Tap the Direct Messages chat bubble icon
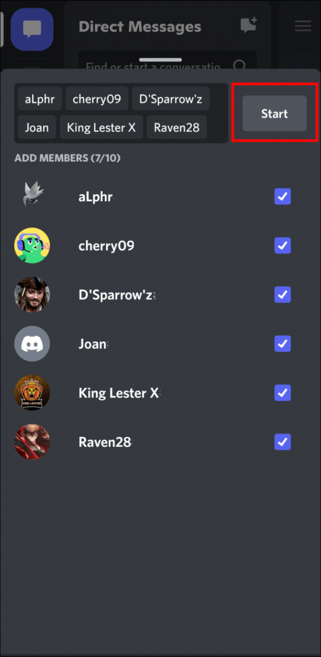Screen dimensions: 321x657 tap(32, 29)
